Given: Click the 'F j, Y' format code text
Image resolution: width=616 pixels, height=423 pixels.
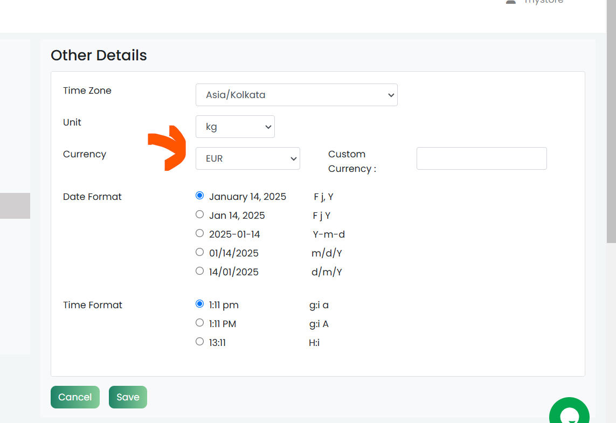Looking at the screenshot, I should point(323,197).
